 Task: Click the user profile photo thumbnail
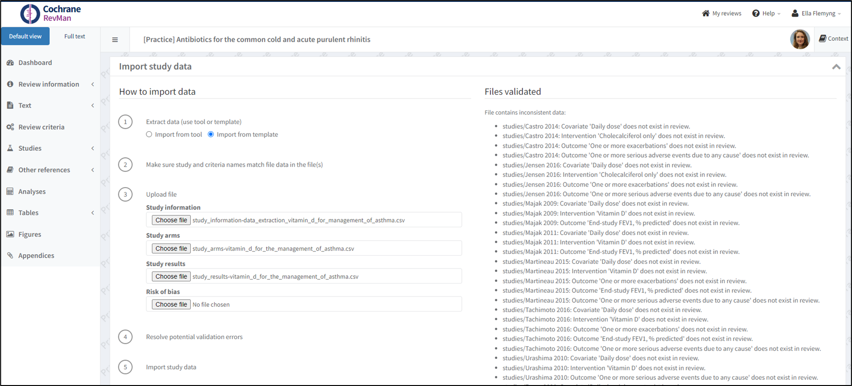point(799,39)
